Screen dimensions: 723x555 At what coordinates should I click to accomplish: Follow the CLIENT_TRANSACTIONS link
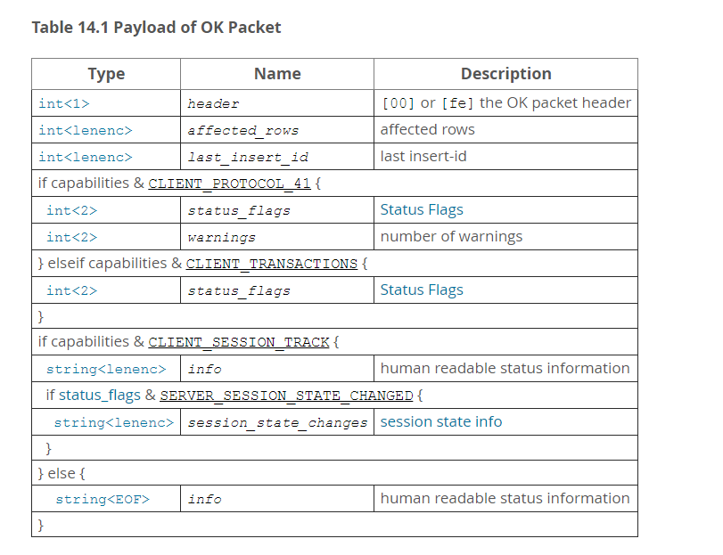(x=271, y=264)
